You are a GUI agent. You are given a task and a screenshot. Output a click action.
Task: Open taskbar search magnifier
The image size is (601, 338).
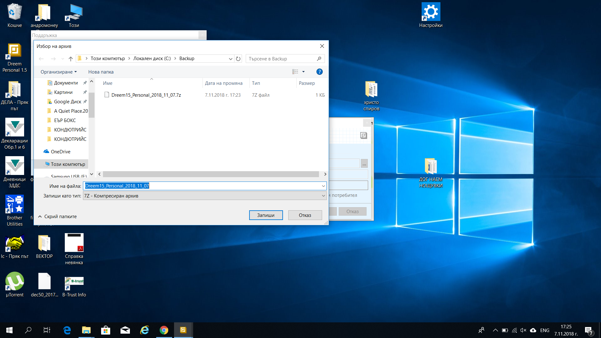pos(28,330)
